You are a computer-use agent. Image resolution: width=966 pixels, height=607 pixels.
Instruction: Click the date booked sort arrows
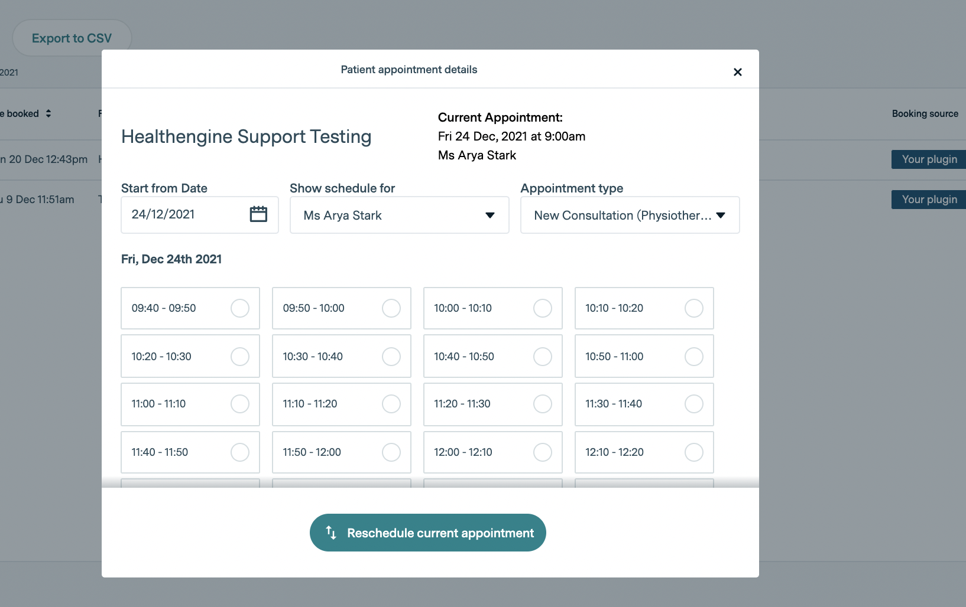tap(48, 113)
